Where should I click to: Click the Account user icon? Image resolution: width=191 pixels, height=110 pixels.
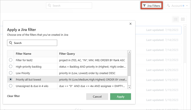(168, 5)
